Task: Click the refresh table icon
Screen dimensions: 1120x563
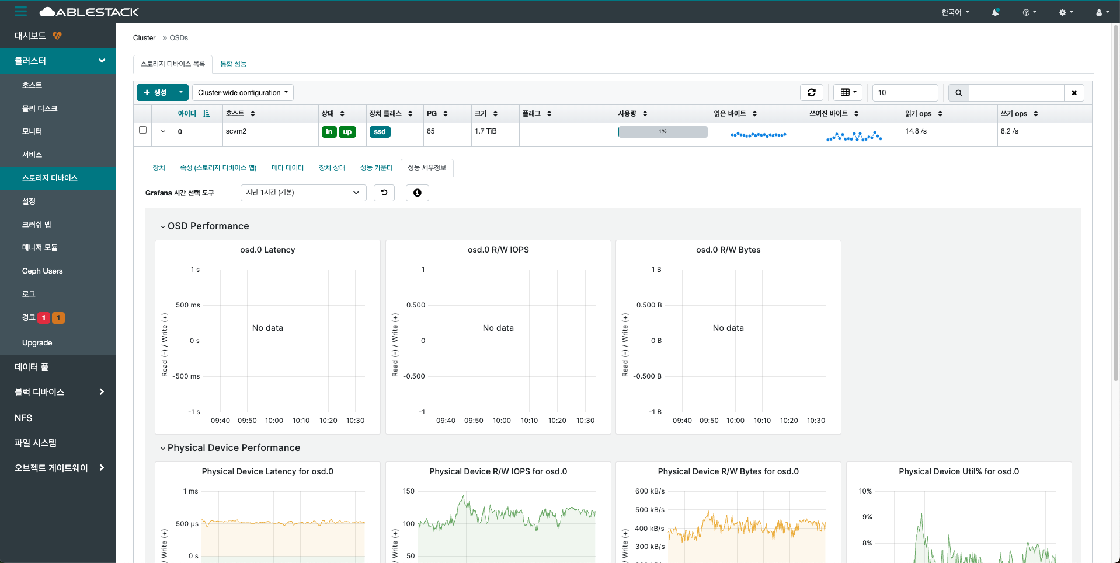Action: [x=811, y=92]
